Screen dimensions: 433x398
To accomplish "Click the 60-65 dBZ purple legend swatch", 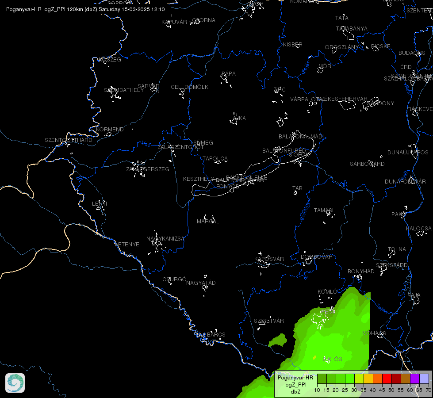I will point(415,379).
